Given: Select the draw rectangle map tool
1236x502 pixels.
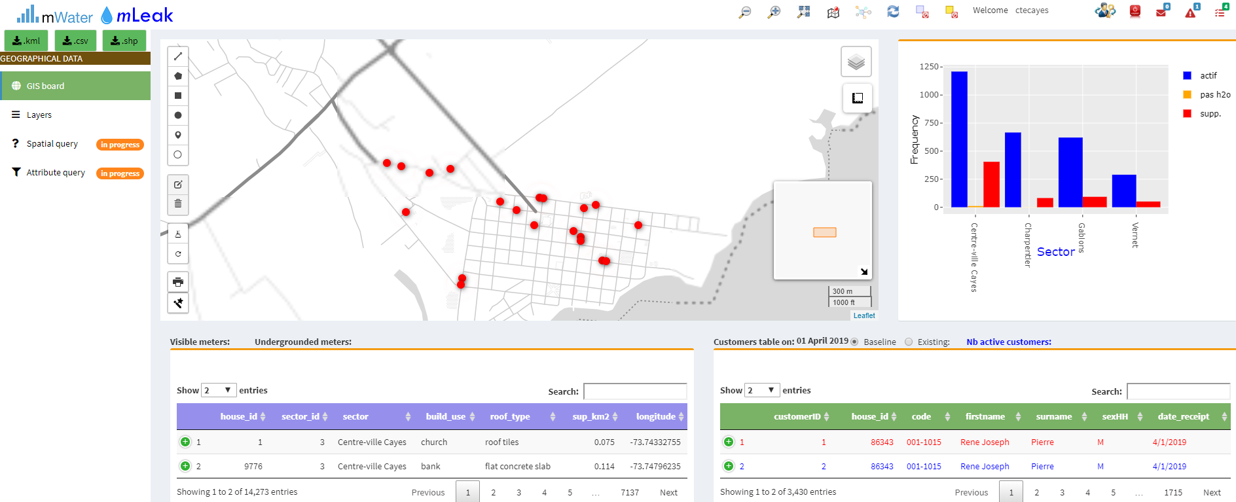Looking at the screenshot, I should coord(178,96).
